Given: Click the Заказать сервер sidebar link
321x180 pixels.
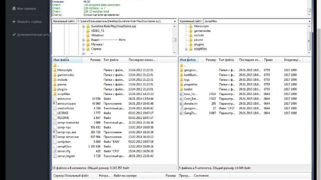Looking at the screenshot, I should pyautogui.click(x=27, y=21).
